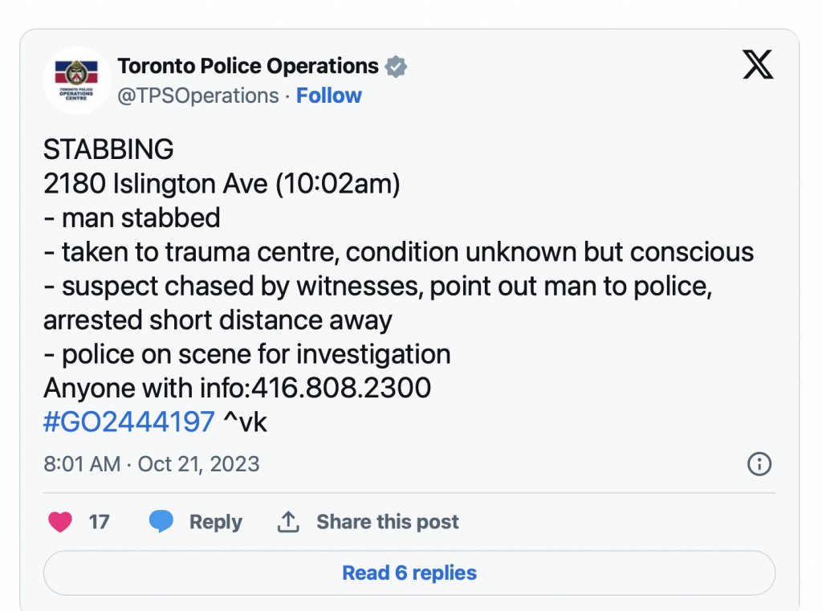Click the blue speech bubble reply icon
Image resolution: width=822 pixels, height=611 pixels.
[161, 522]
